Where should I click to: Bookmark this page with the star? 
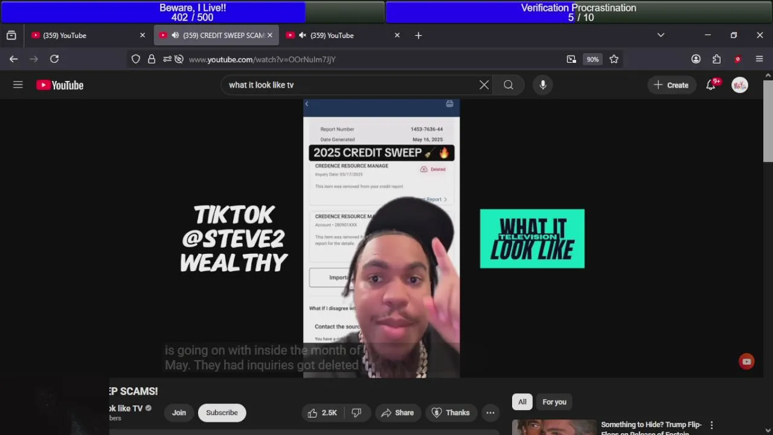[x=614, y=59]
